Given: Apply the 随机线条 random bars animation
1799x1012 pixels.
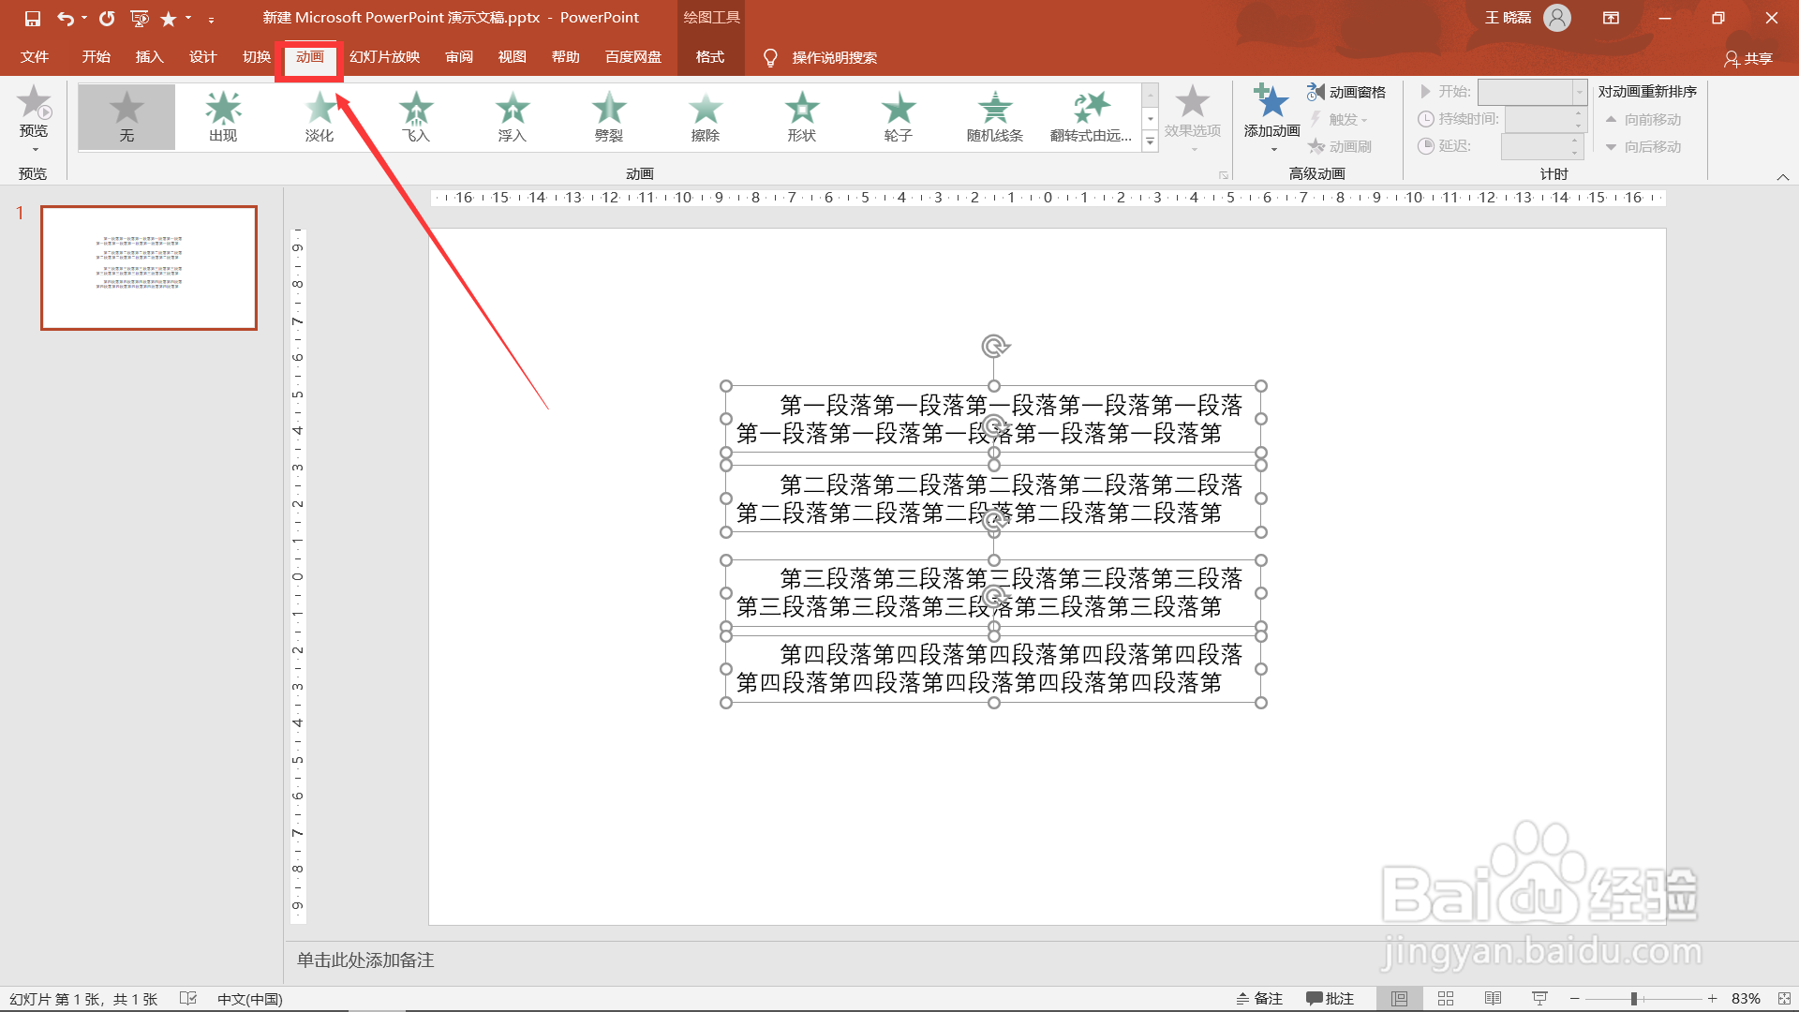Looking at the screenshot, I should 995,117.
